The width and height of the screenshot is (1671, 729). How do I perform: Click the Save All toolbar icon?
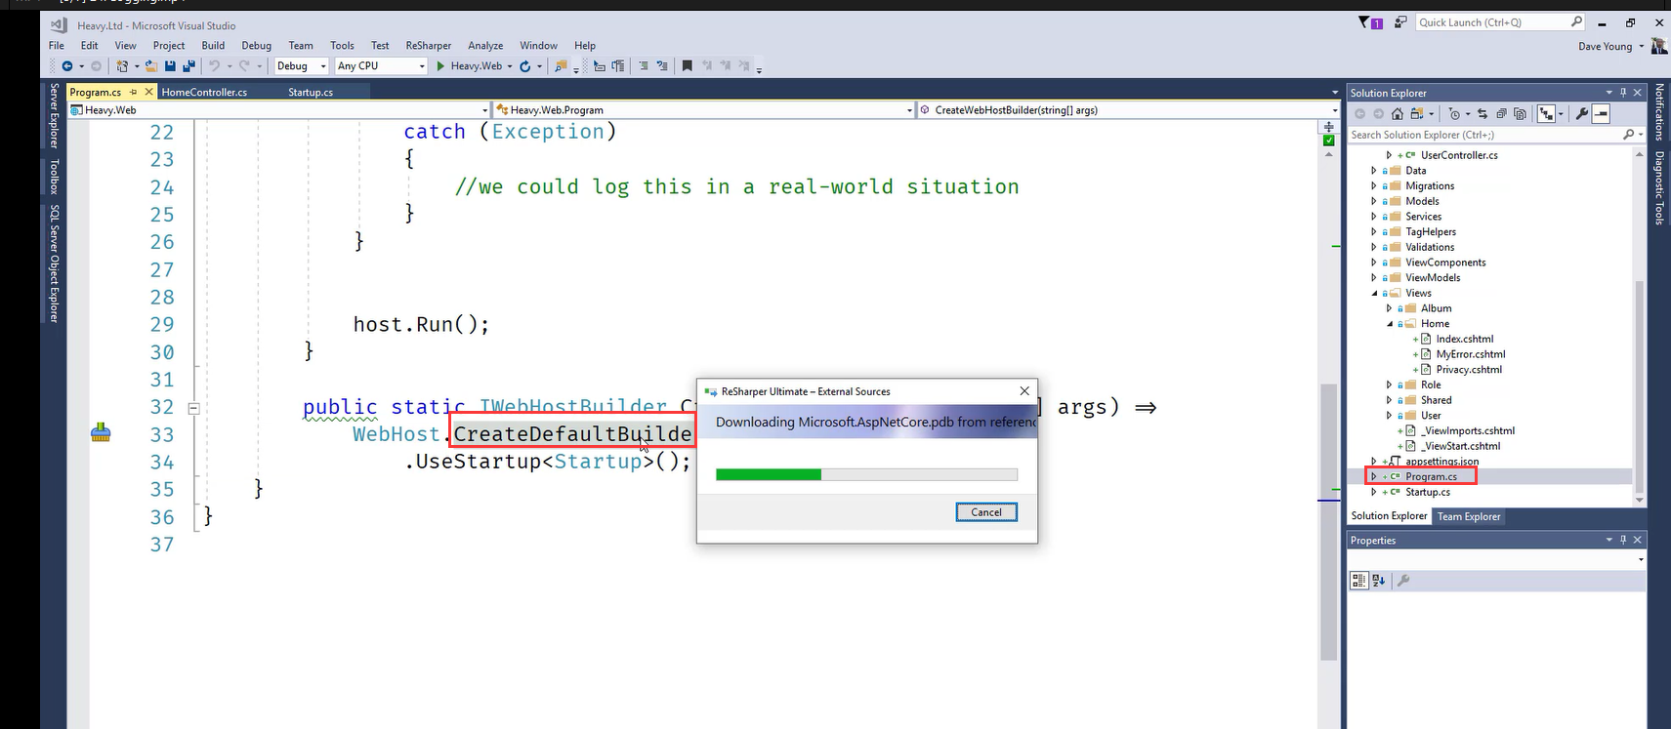[188, 66]
